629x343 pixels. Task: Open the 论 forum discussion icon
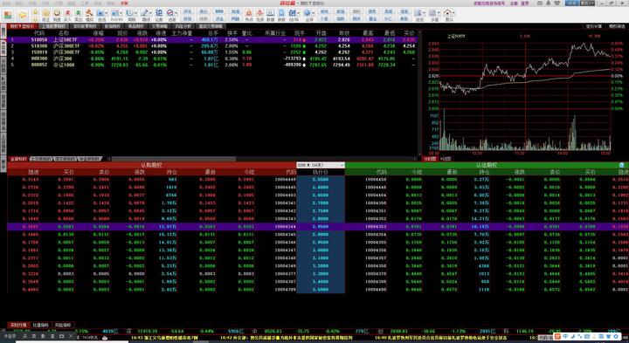pos(159,15)
